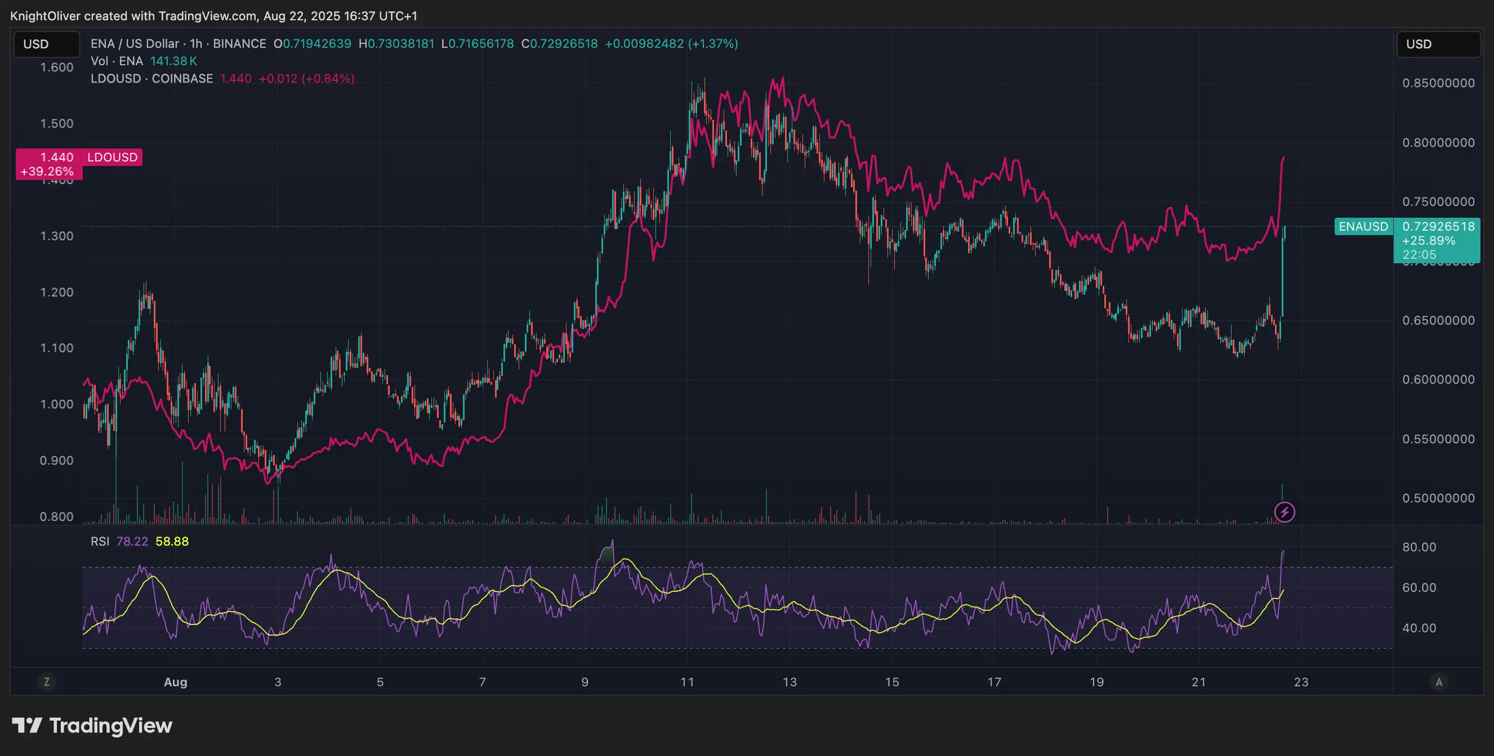This screenshot has height=756, width=1494.
Task: Click the right USD price-scale unit icon
Action: point(1439,43)
